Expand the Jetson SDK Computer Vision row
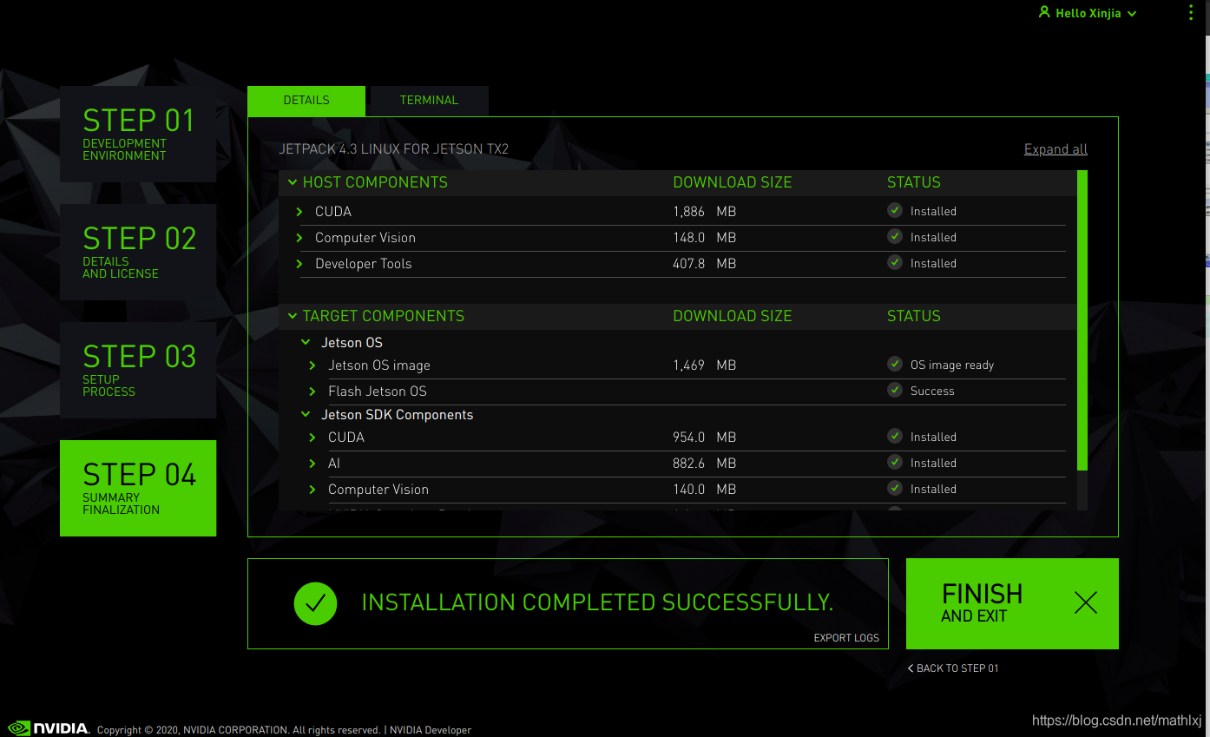Viewport: 1210px width, 737px height. pos(312,490)
